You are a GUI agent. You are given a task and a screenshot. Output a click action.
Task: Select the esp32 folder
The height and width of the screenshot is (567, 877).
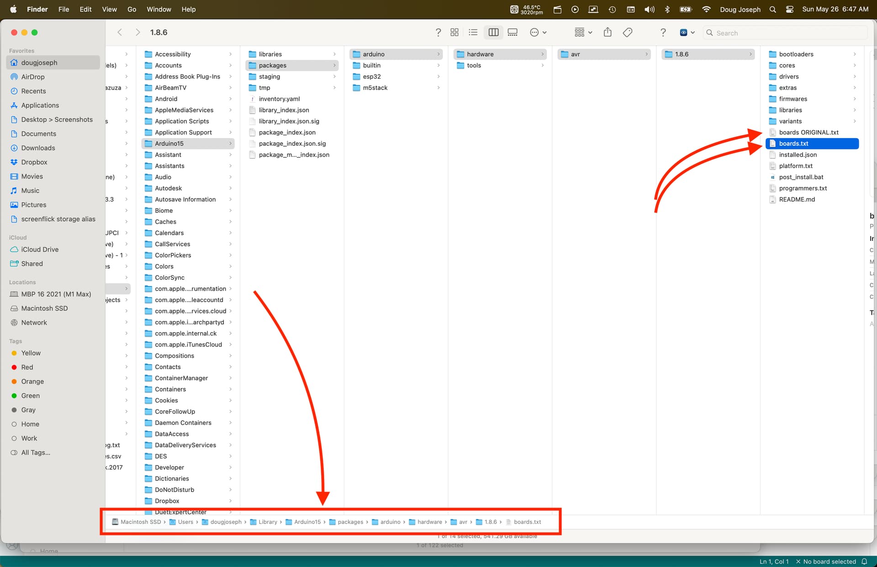[396, 76]
